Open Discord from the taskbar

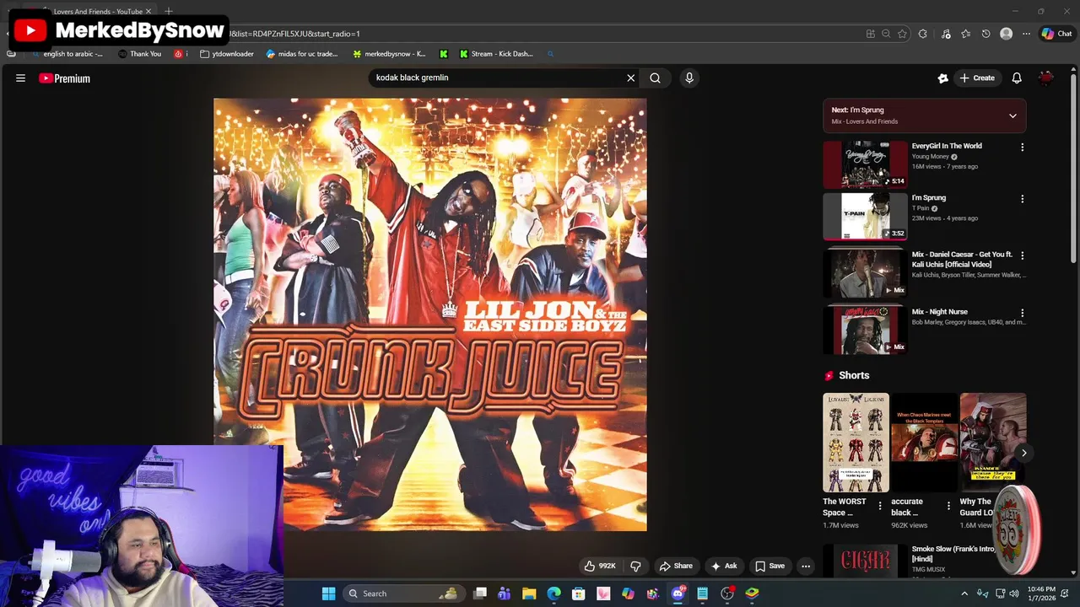(678, 594)
